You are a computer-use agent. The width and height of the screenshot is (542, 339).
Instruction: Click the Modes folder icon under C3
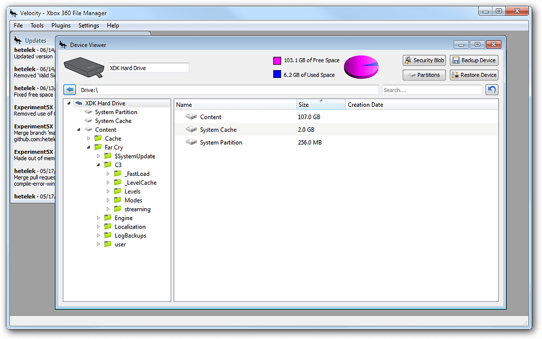117,200
